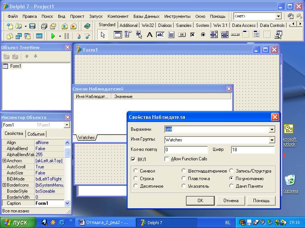Image resolution: width=305 pixels, height=228 pixels.
Task: Uncheck the ВКЛ checkbox
Action: click(133, 159)
